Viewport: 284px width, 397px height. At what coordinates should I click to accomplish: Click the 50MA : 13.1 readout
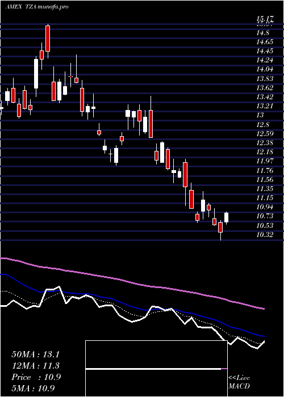pos(35,354)
